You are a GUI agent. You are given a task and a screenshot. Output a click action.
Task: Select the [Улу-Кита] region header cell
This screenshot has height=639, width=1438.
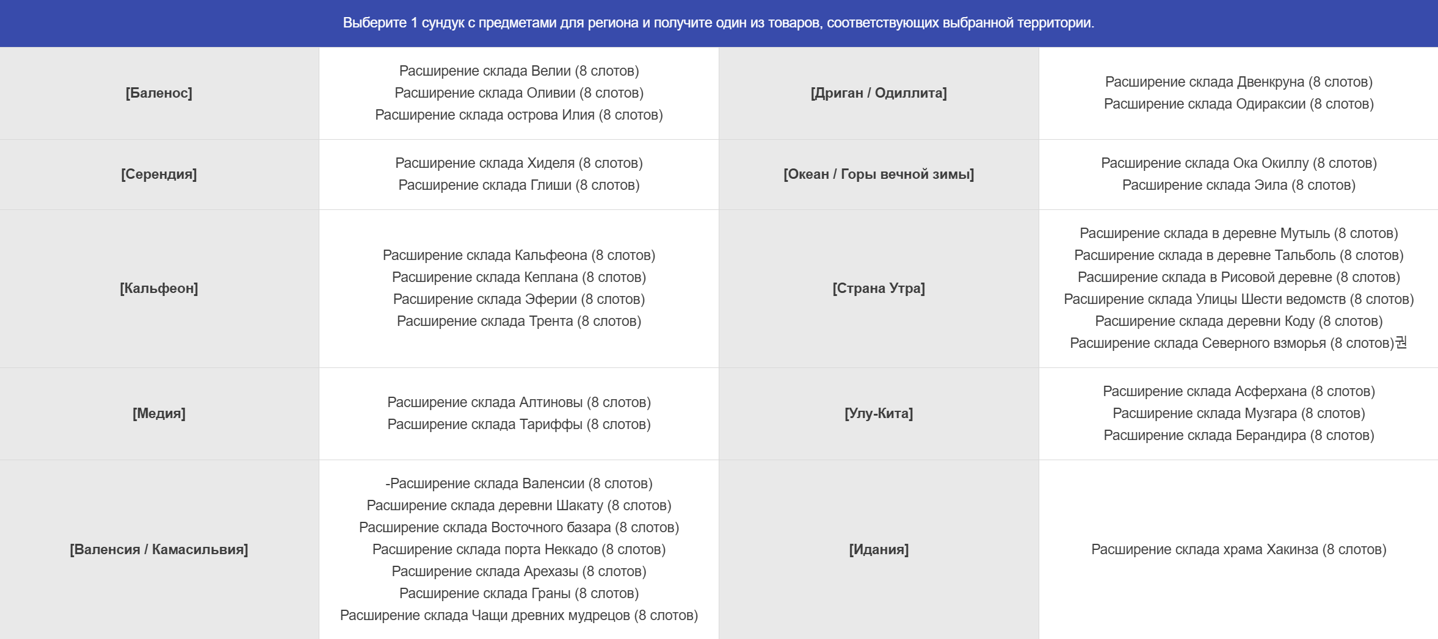click(879, 413)
